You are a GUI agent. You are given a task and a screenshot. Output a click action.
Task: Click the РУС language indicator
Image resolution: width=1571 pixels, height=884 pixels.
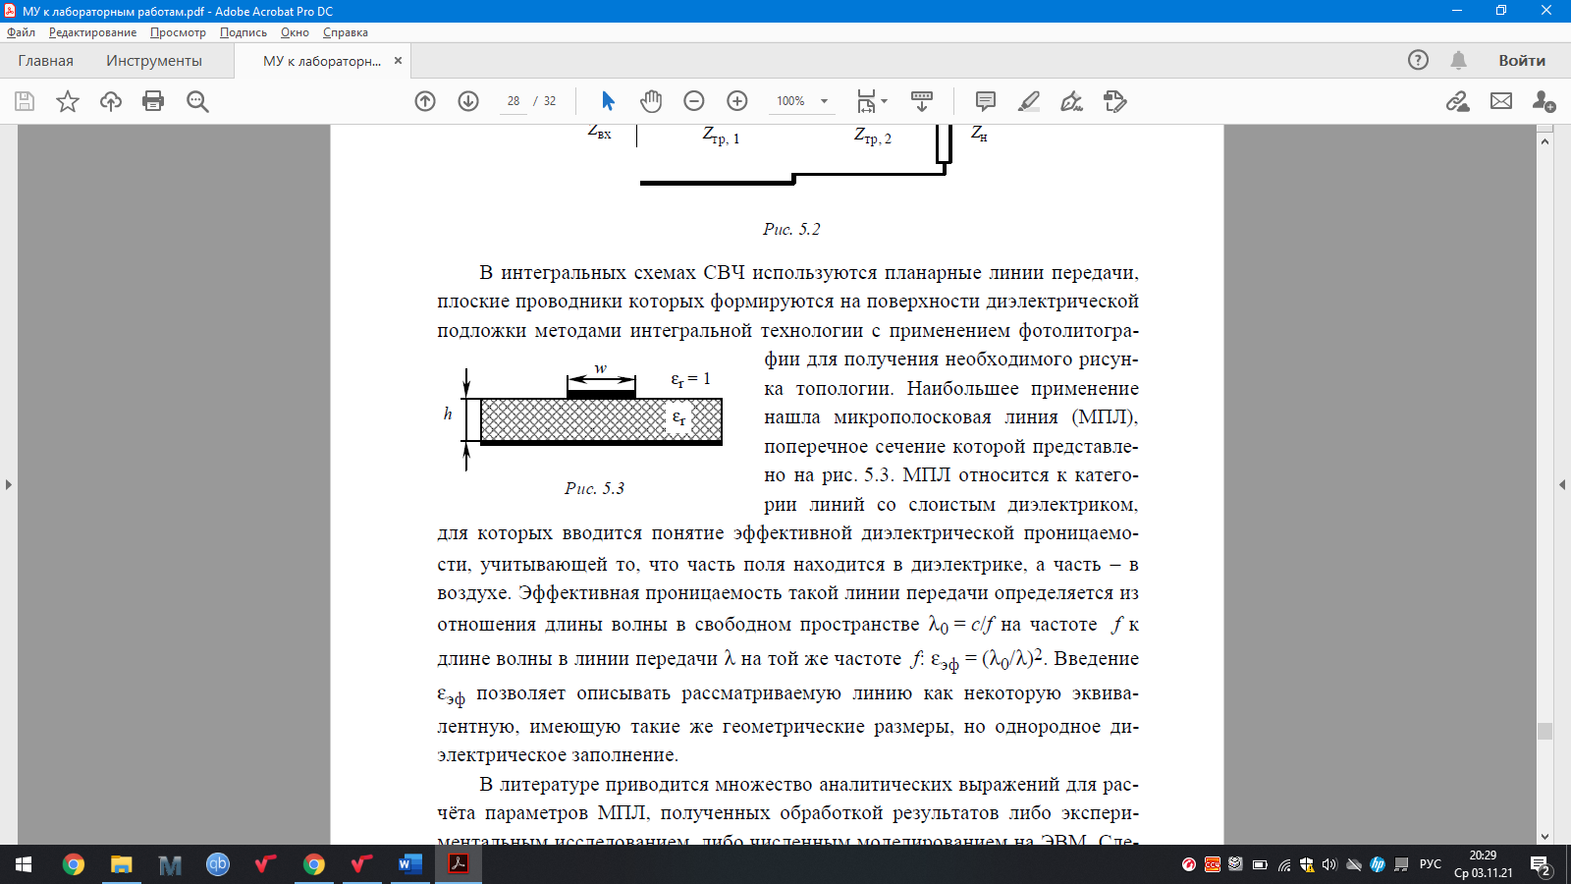1430,864
